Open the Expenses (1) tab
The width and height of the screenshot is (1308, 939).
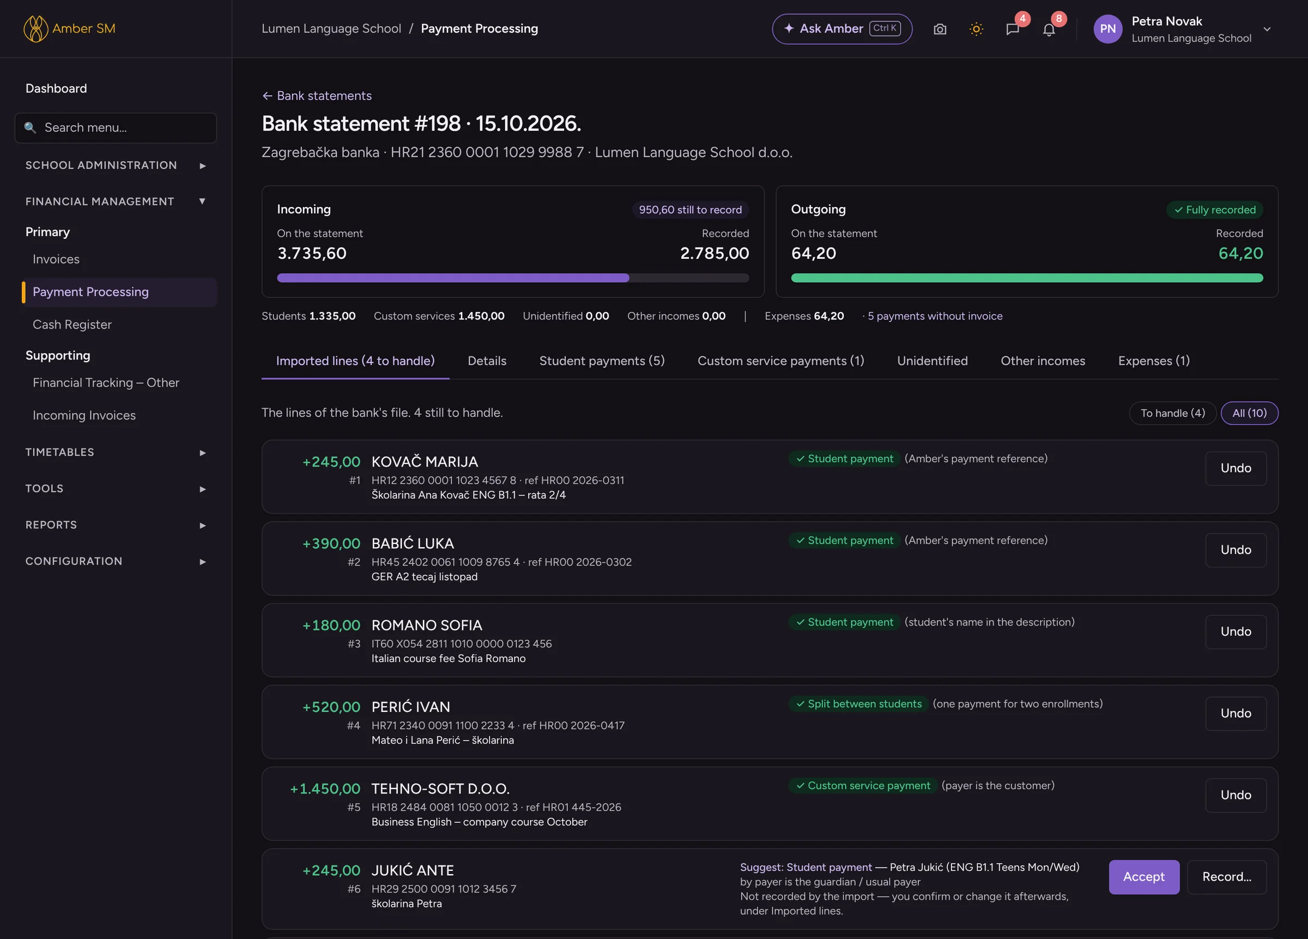(x=1153, y=360)
